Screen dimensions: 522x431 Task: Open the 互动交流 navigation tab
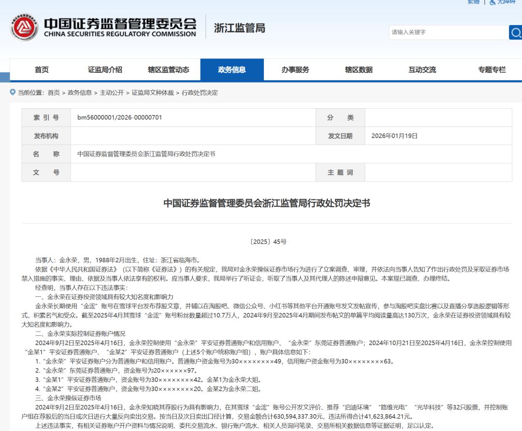click(x=422, y=70)
